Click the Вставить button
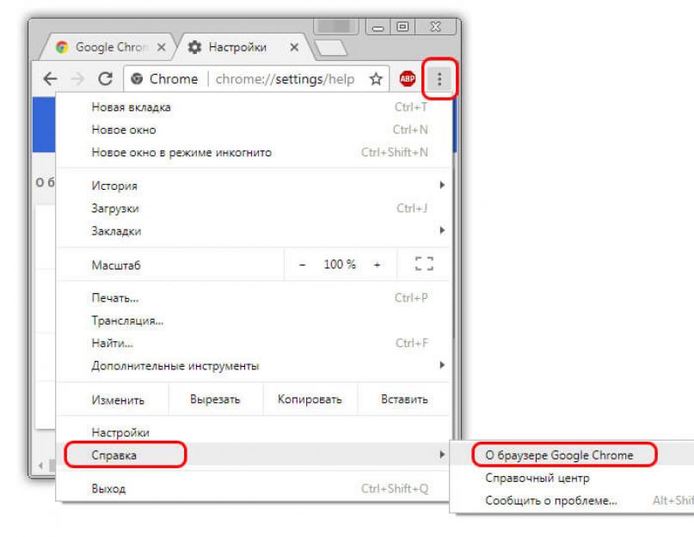 pos(404,399)
